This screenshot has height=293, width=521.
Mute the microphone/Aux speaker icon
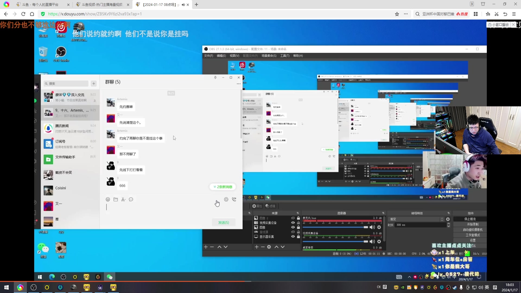[372, 227]
